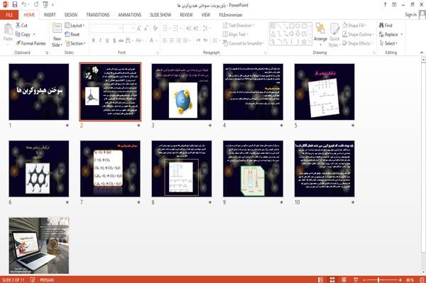Click the Copy button
This screenshot has width=426, height=283.
23,35
